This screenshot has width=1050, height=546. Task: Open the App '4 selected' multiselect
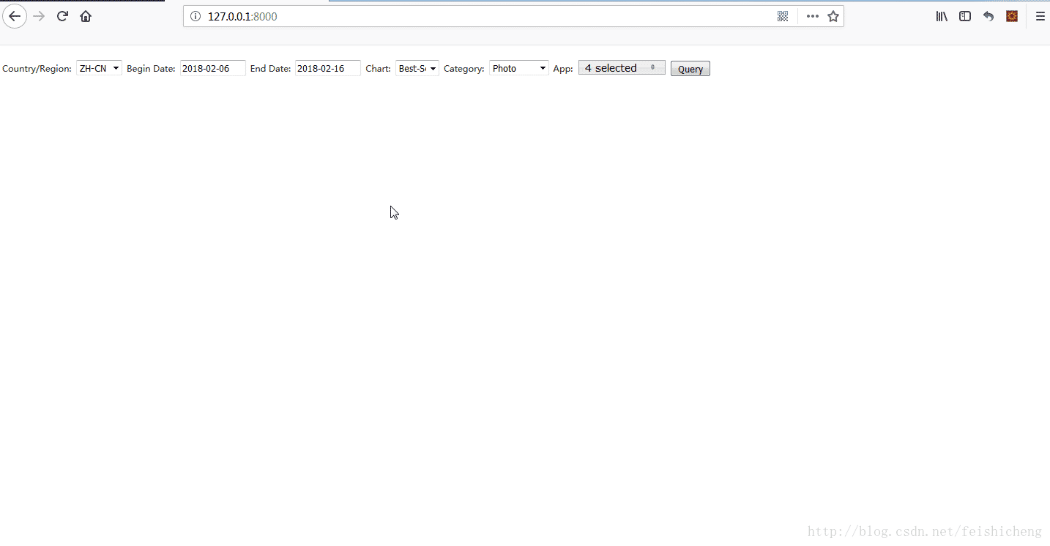click(622, 68)
